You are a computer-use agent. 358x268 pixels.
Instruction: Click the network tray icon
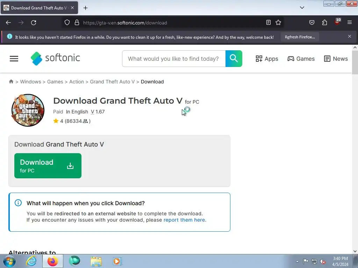(314, 261)
